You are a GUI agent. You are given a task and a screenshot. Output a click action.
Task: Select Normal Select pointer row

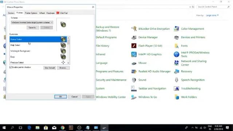pyautogui.click(x=38, y=39)
